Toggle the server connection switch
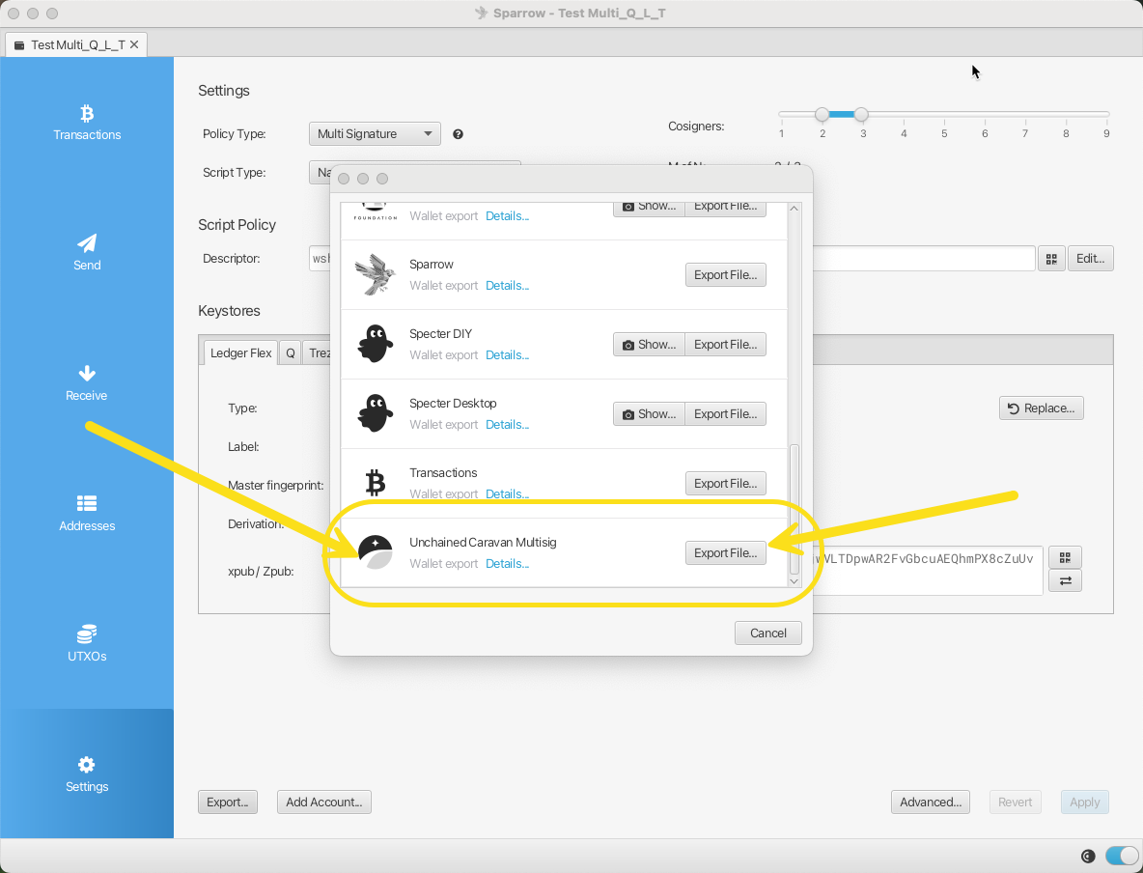 click(1121, 856)
